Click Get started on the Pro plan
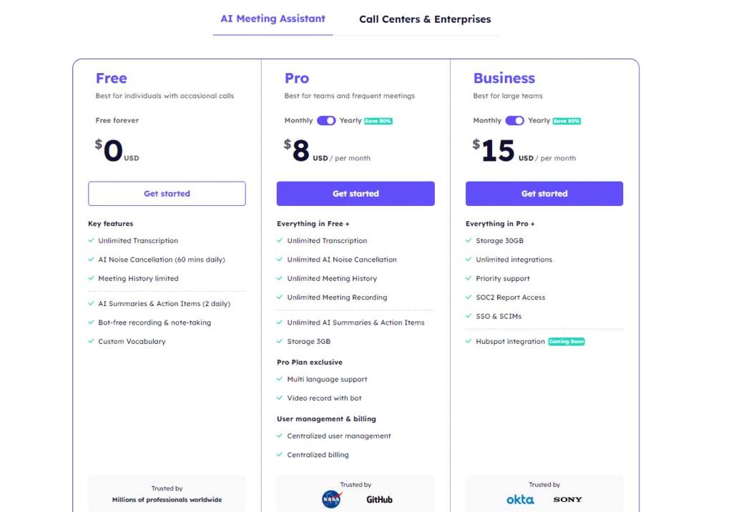 coord(355,193)
